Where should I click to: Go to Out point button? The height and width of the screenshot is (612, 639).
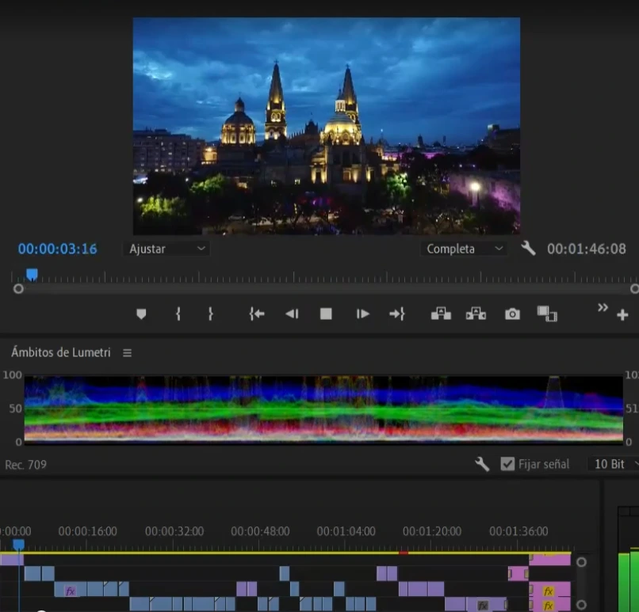pyautogui.click(x=397, y=314)
